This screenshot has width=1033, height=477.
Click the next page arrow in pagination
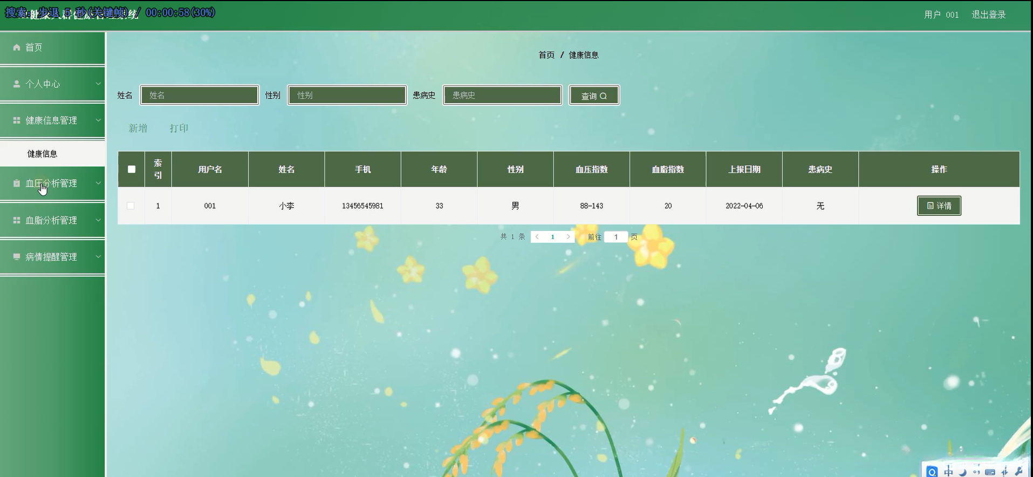pos(568,237)
